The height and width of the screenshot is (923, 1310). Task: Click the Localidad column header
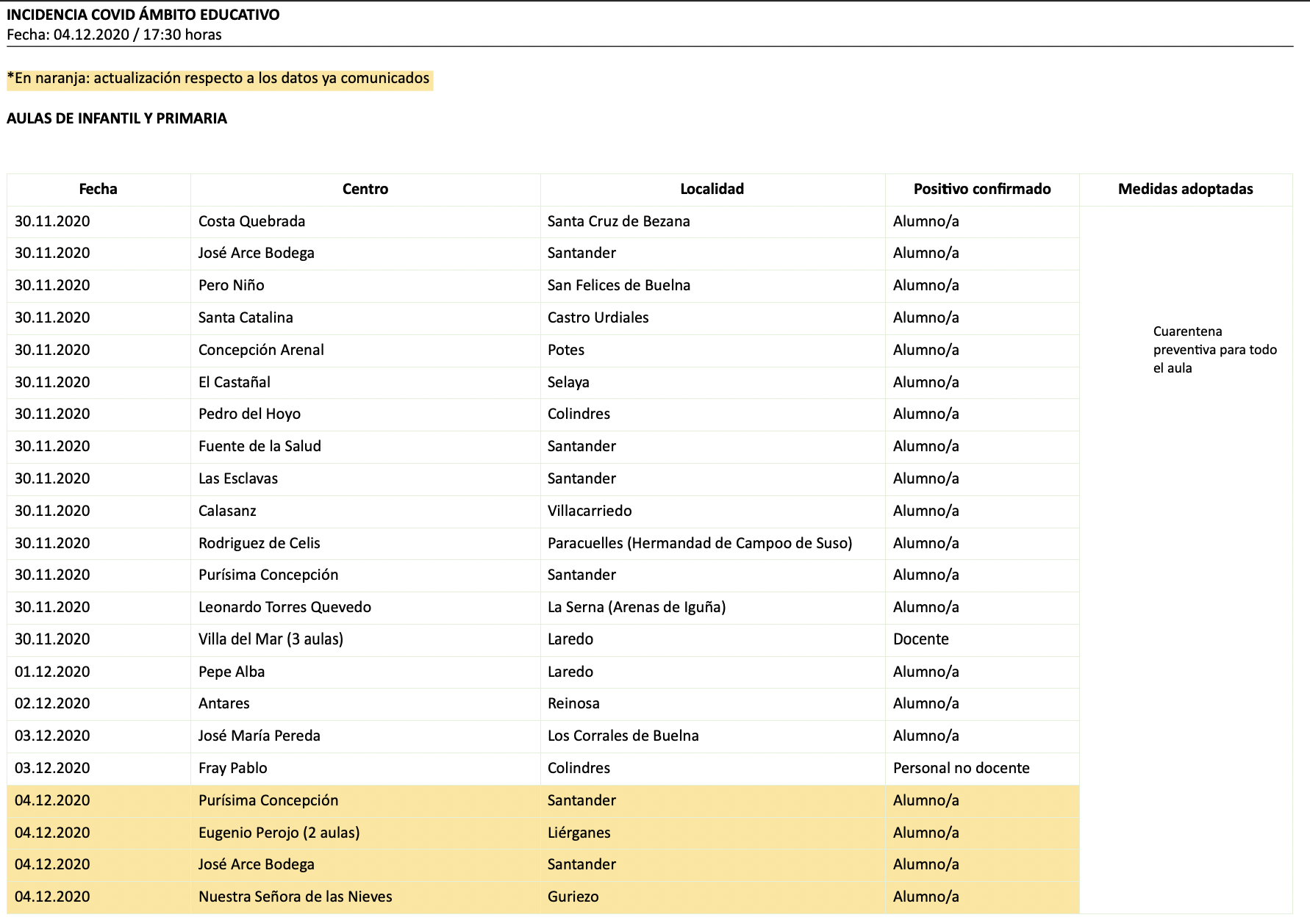tap(712, 189)
